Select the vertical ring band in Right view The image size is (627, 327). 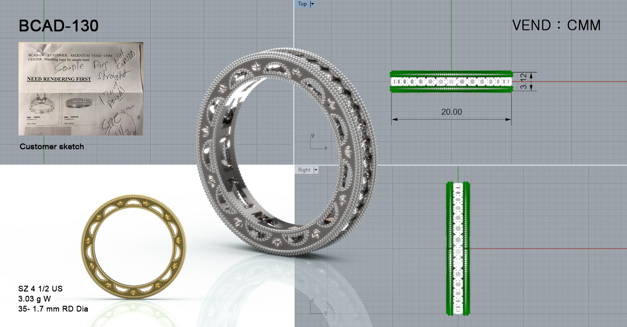[x=458, y=248]
